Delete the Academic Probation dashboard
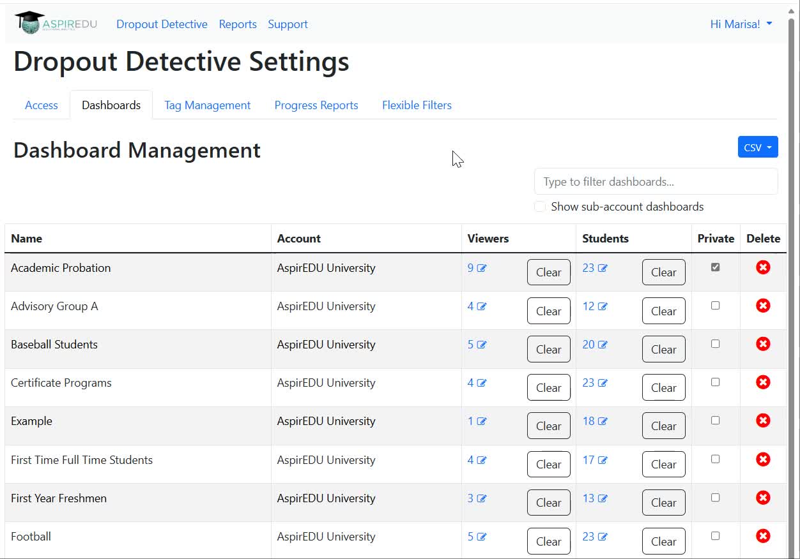 coord(763,267)
